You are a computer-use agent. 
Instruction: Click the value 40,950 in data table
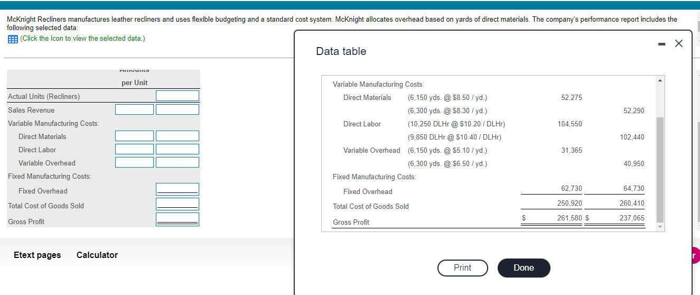[634, 163]
